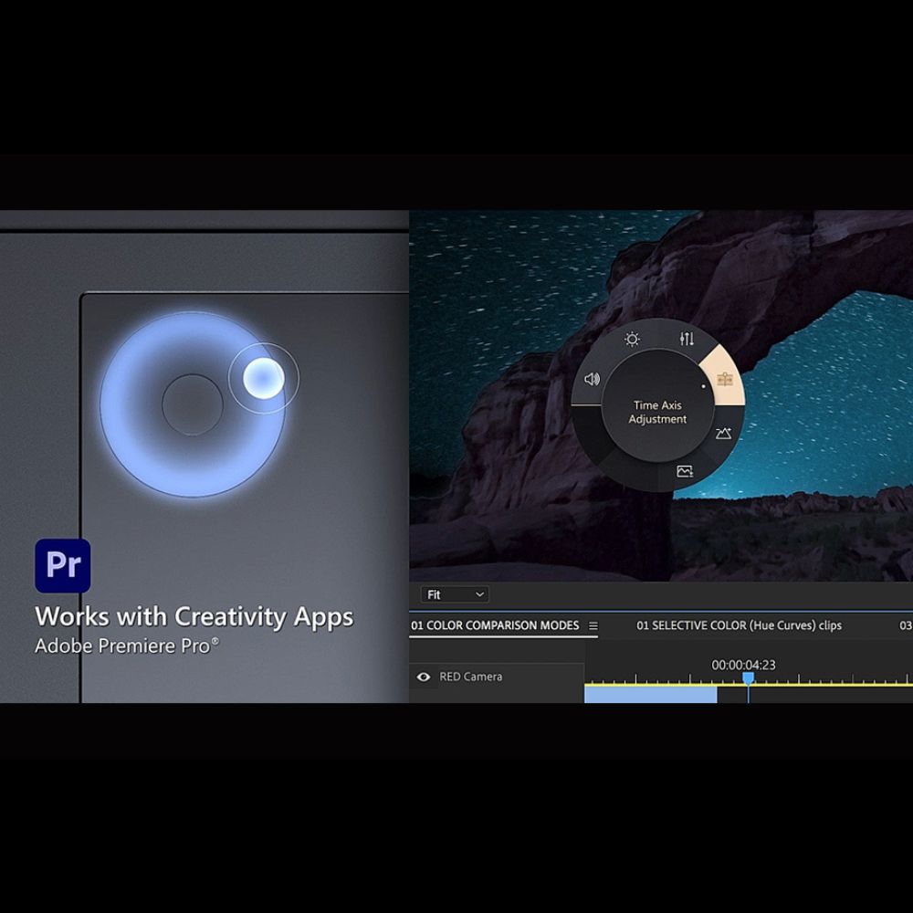Click the highlighted time axis icon segment
The image size is (913, 913).
tap(725, 379)
